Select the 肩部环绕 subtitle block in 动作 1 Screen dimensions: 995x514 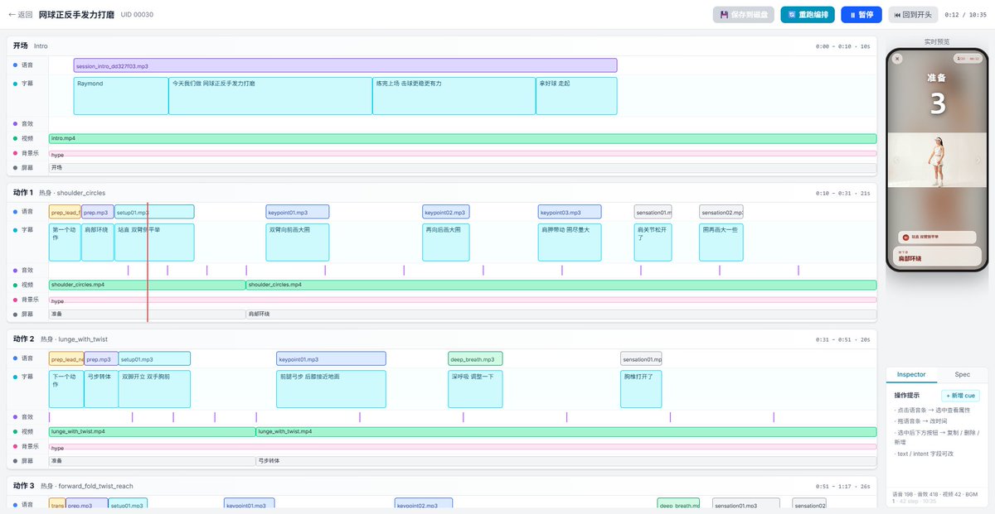click(98, 242)
